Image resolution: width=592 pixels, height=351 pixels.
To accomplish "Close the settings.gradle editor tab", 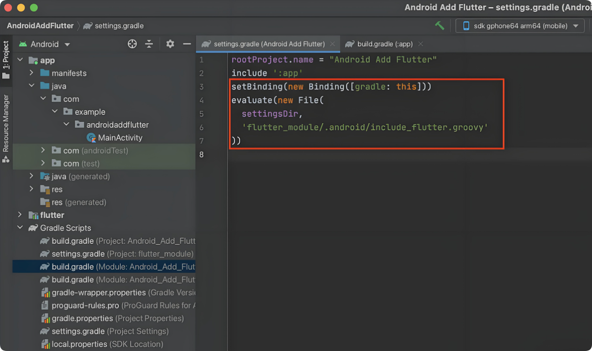I will pos(332,44).
